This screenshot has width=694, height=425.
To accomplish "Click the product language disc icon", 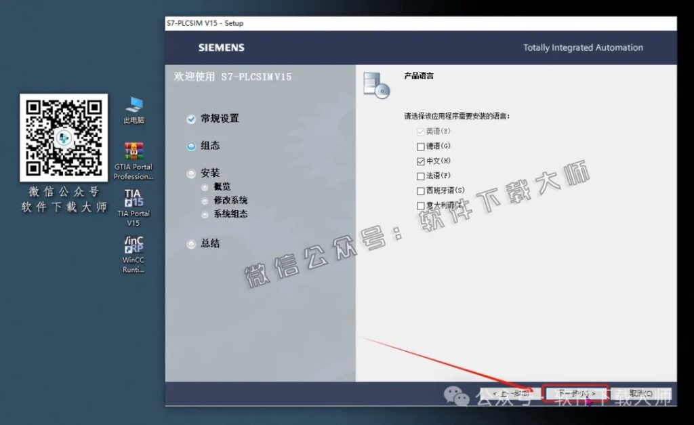I will click(376, 85).
